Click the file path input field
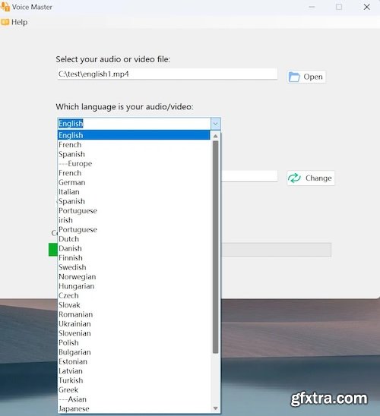Screen dimensions: 380x416 click(167, 74)
